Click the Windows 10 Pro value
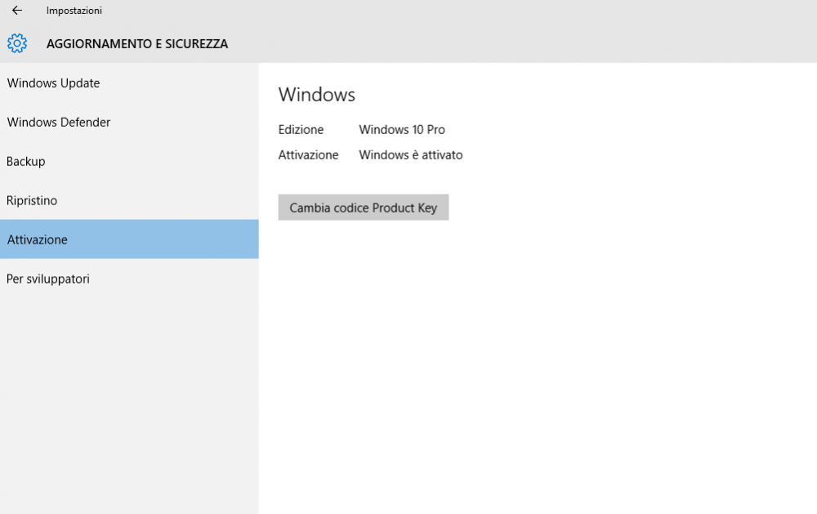 pos(402,129)
